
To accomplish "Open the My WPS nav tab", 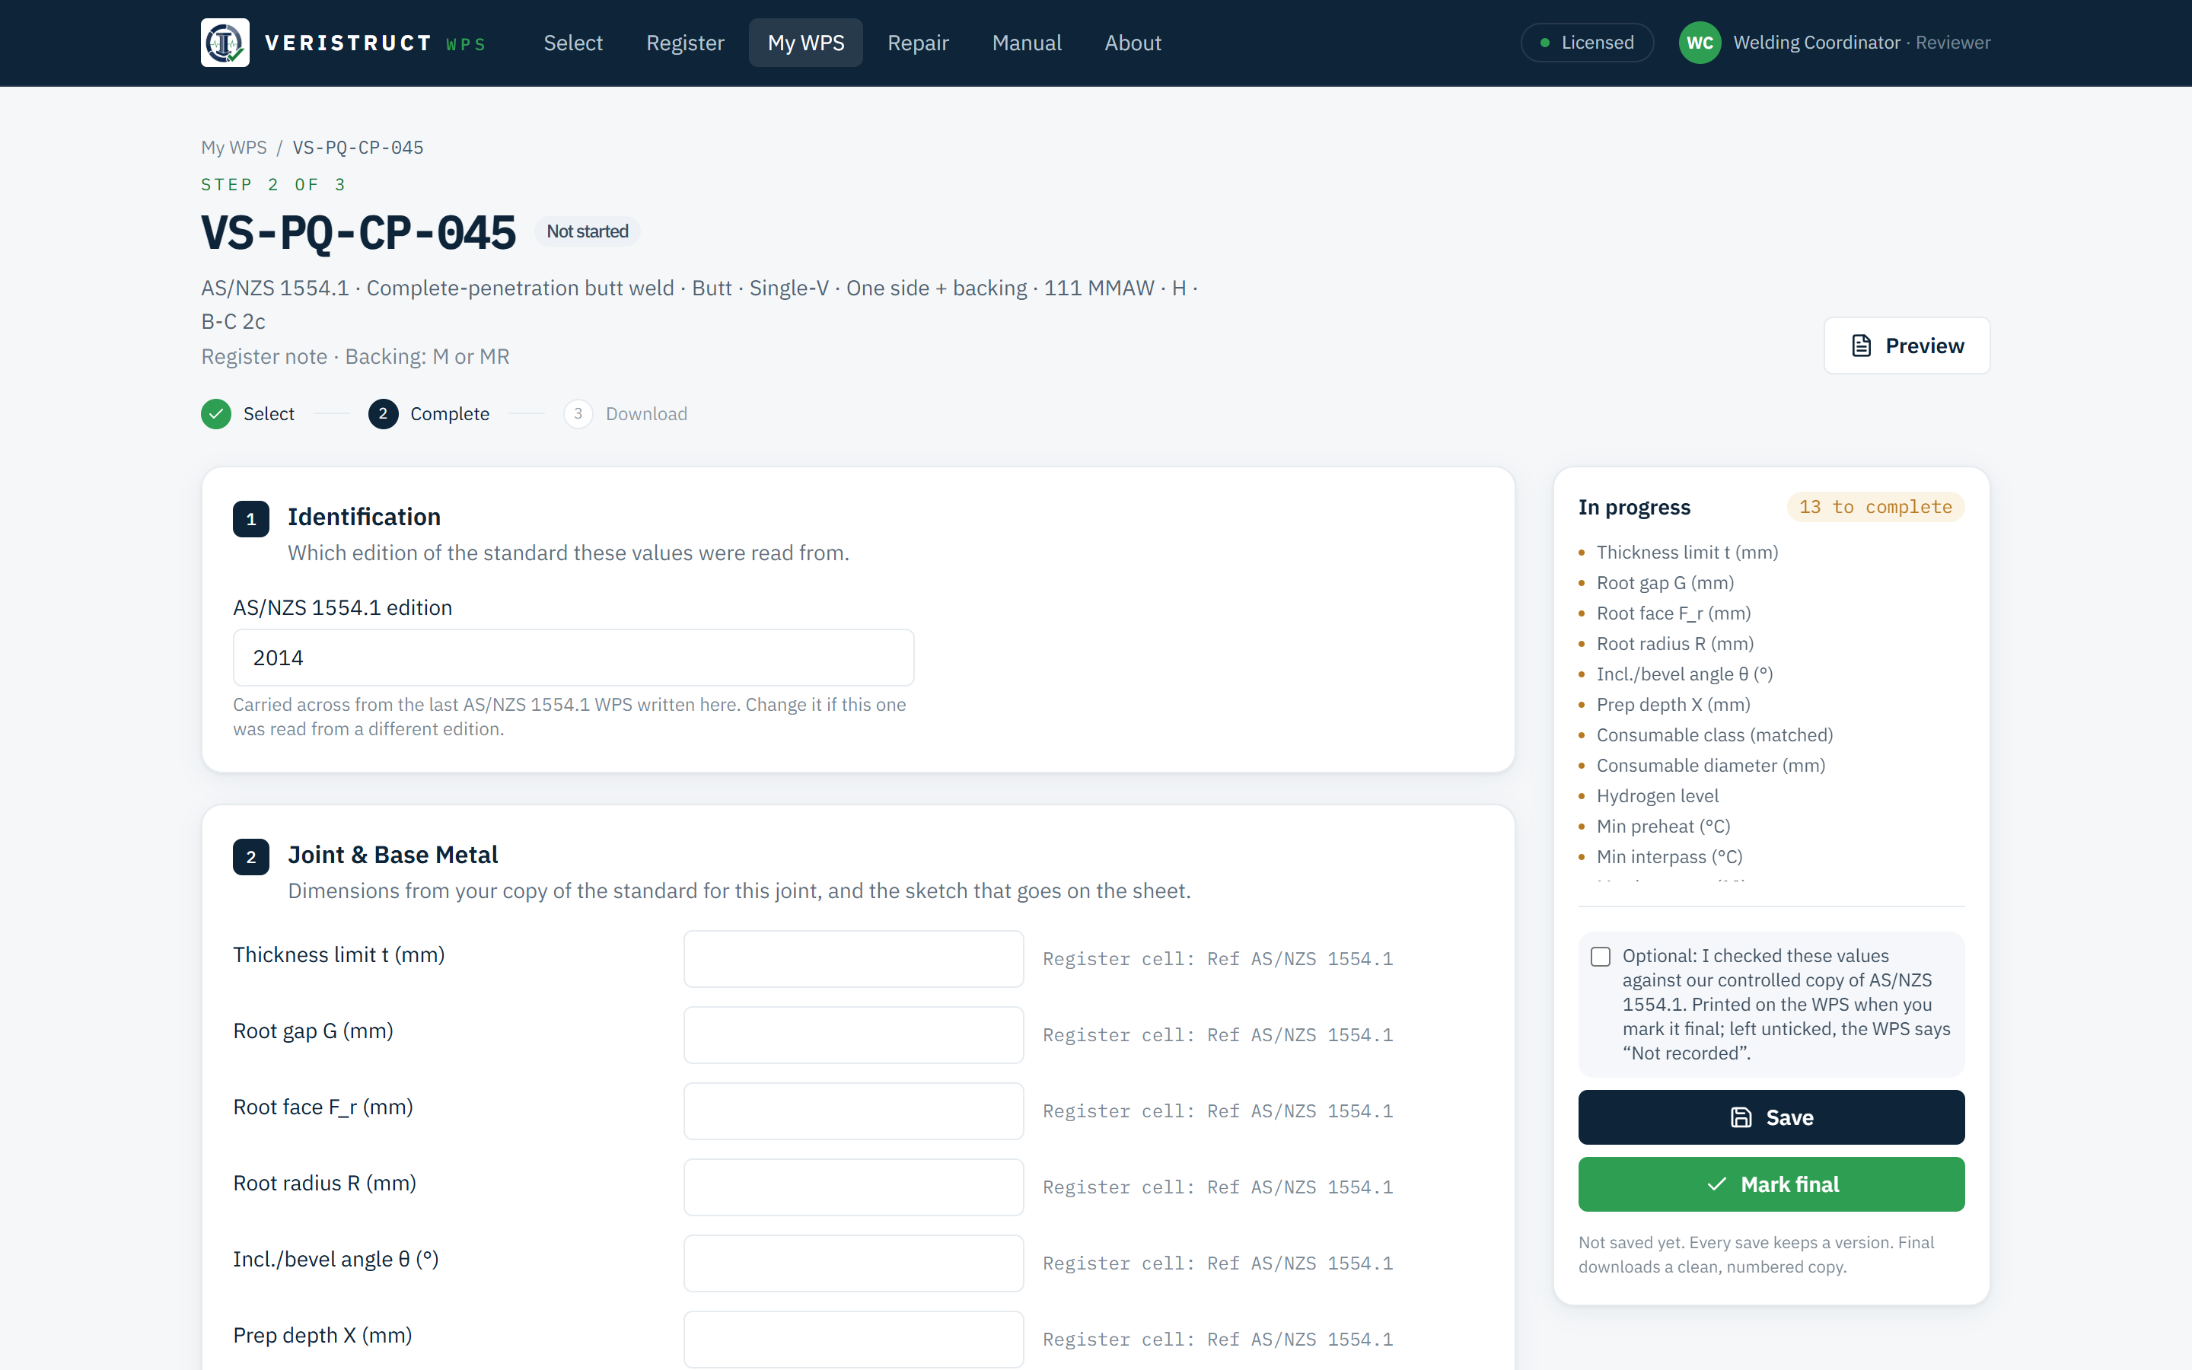I will [805, 43].
